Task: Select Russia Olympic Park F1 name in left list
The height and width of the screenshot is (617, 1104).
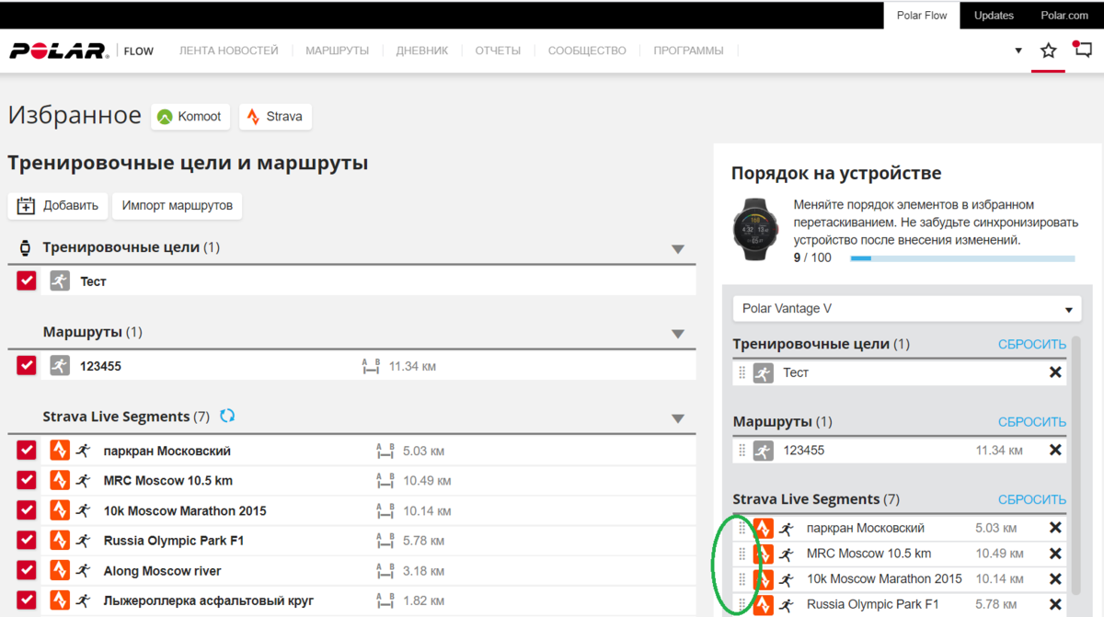Action: pos(174,540)
